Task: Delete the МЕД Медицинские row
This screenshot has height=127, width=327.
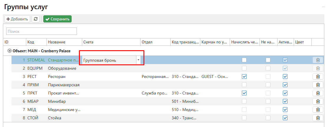Action: 318,110
